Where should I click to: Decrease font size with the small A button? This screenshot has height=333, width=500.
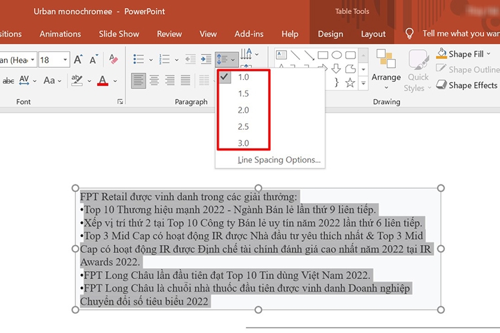click(x=93, y=59)
